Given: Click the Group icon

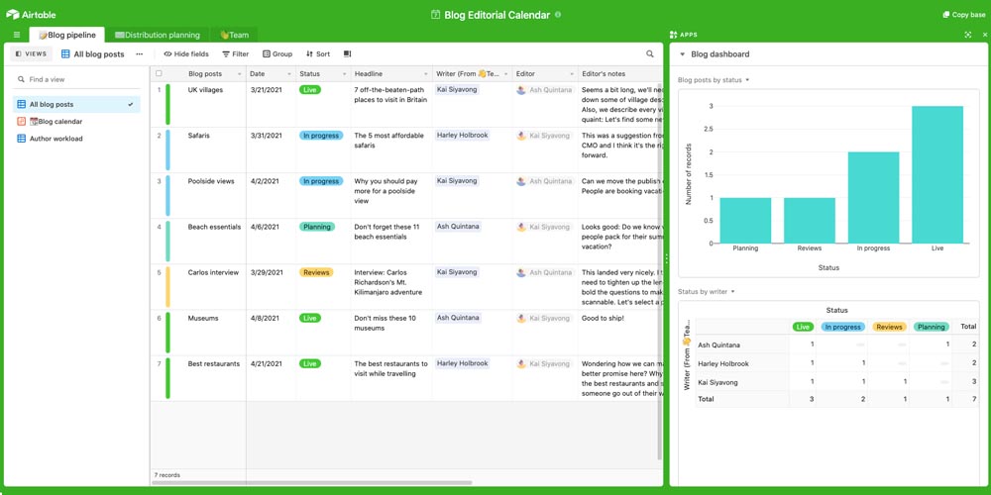Looking at the screenshot, I should tap(266, 54).
